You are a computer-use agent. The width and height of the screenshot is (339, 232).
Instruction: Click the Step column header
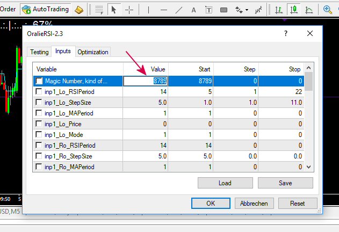[236, 69]
